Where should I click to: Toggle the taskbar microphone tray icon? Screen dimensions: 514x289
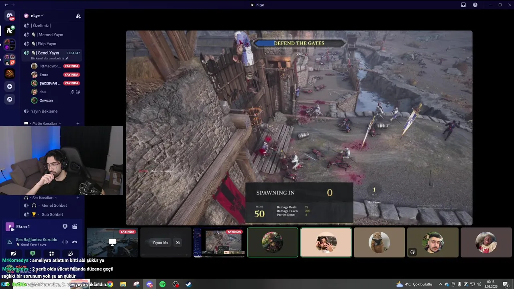point(460,284)
